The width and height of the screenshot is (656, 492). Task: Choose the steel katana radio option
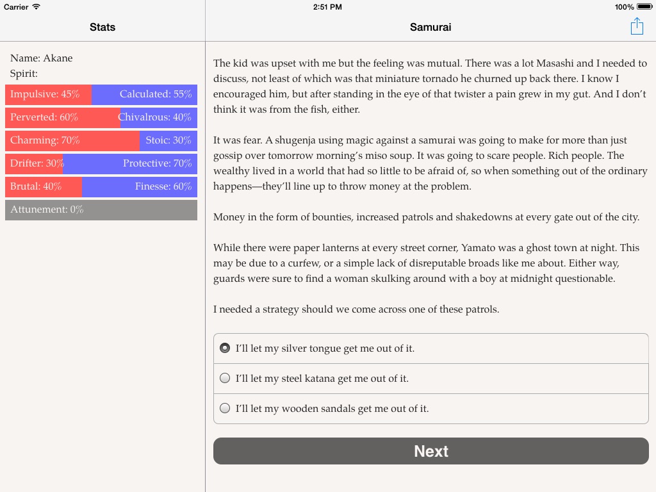pos(225,378)
